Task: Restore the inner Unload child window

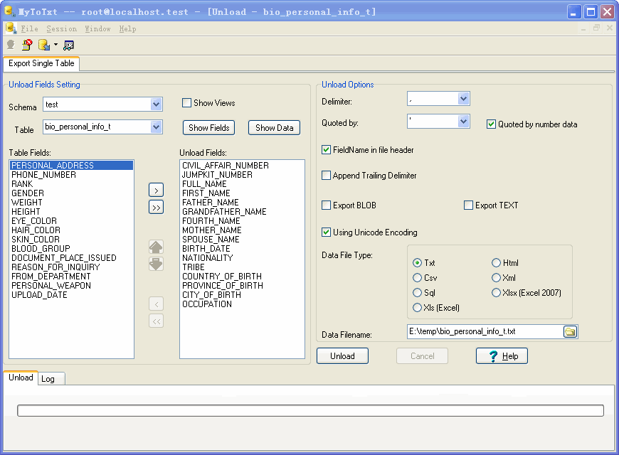Action: coord(596,28)
